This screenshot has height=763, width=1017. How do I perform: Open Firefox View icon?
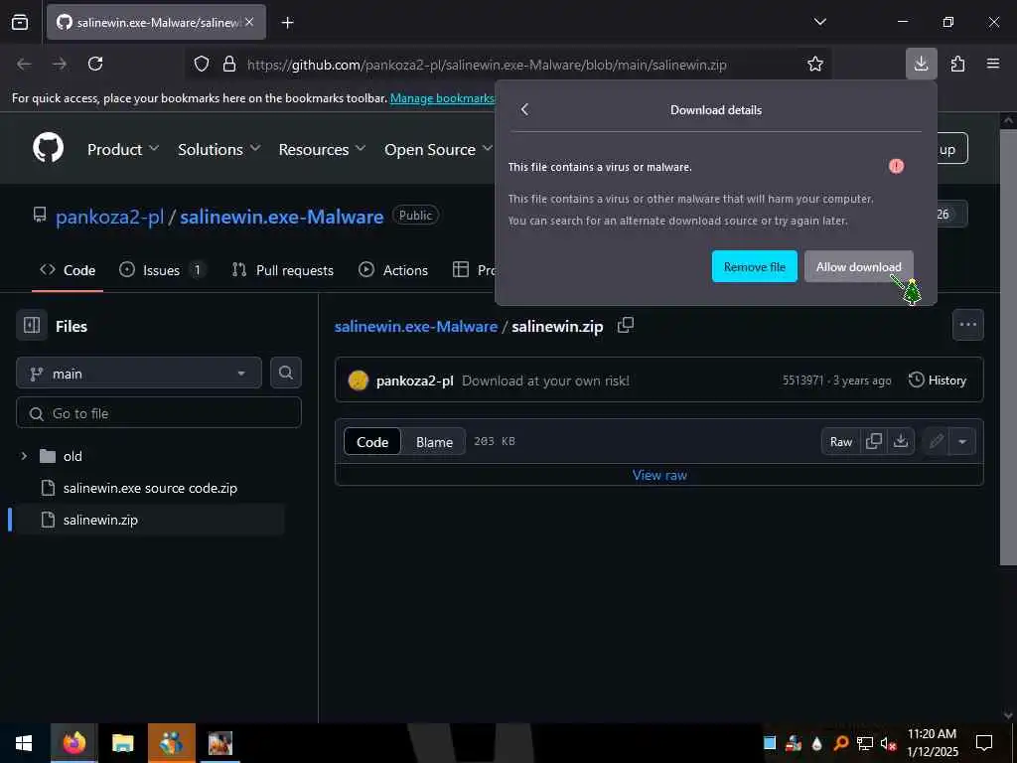20,22
